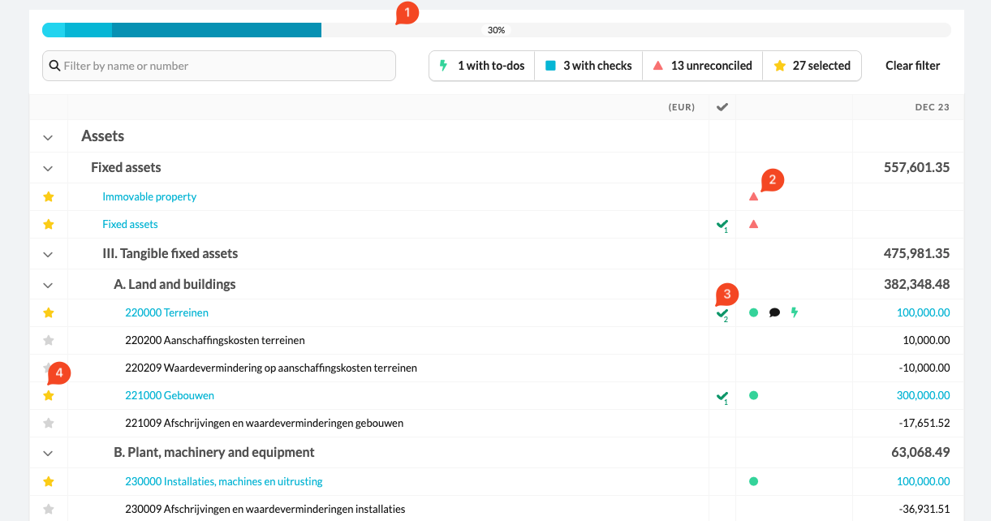
Task: Click checkmark column header icon
Action: (x=722, y=107)
